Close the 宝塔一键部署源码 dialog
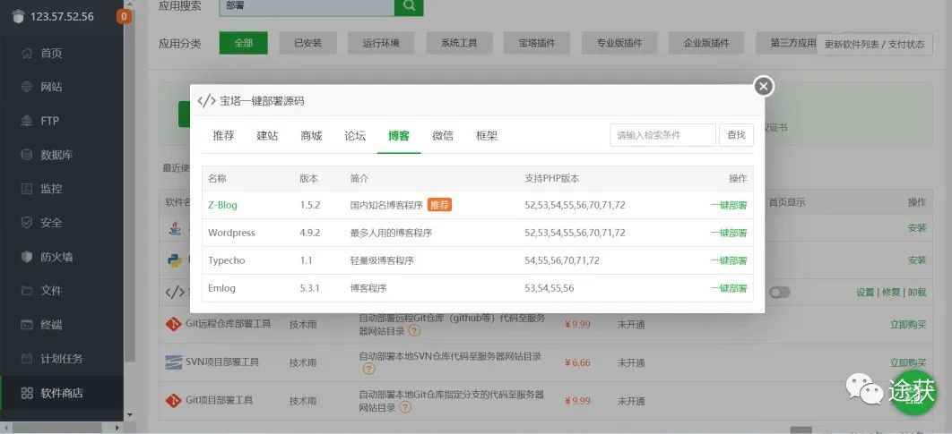952x434 pixels. tap(764, 86)
